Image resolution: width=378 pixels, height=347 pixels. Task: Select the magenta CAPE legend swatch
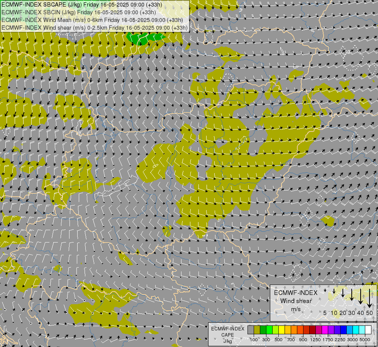[325, 330]
